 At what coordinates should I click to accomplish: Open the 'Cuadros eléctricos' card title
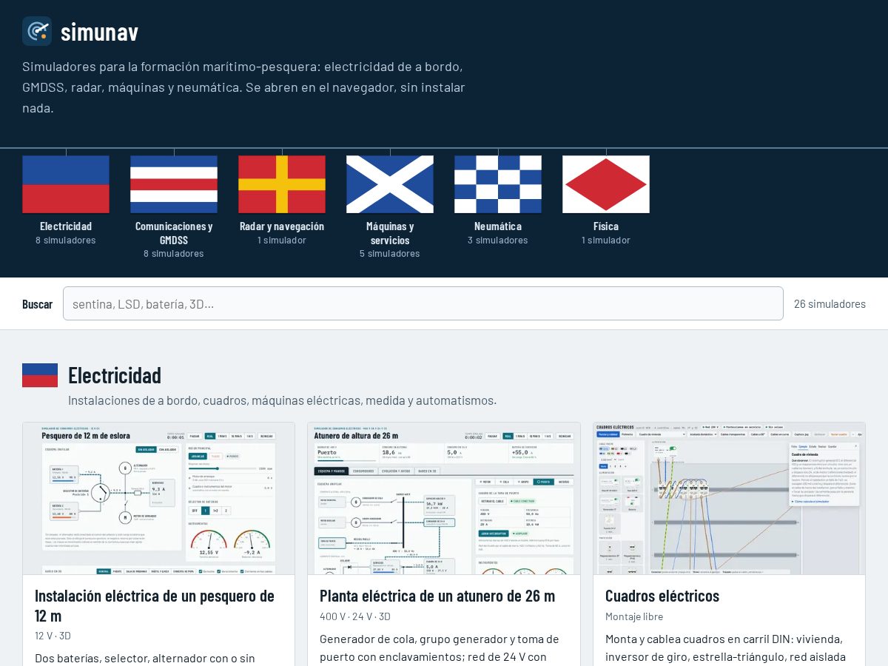[x=662, y=596]
